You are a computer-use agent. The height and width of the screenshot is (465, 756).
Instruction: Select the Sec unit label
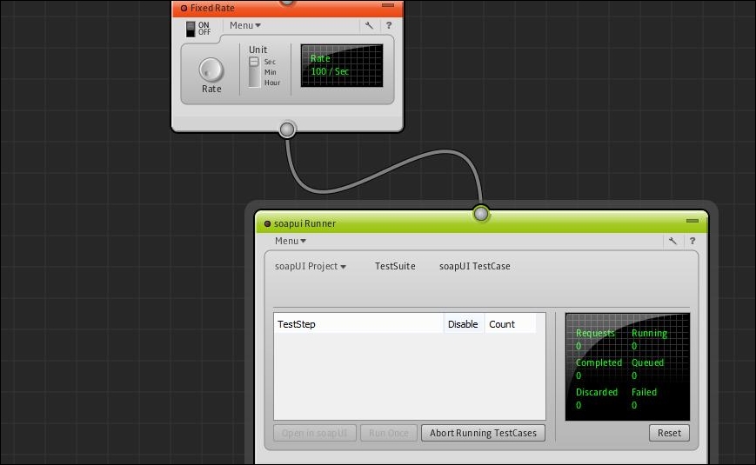pyautogui.click(x=270, y=62)
